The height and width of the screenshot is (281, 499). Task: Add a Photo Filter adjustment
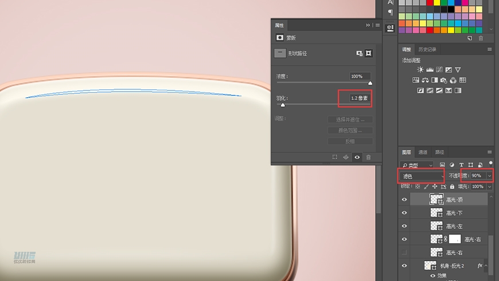[x=443, y=80]
